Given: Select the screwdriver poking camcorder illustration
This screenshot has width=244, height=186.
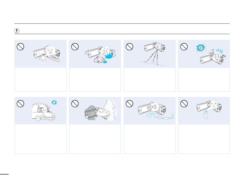Looking at the screenshot, I should click(x=47, y=54).
